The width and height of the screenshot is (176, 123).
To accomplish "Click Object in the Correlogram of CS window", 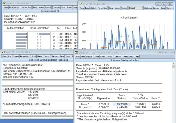I will click(17, 7).
